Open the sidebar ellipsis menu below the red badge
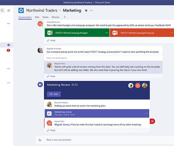The image size is (174, 146). (8, 69)
